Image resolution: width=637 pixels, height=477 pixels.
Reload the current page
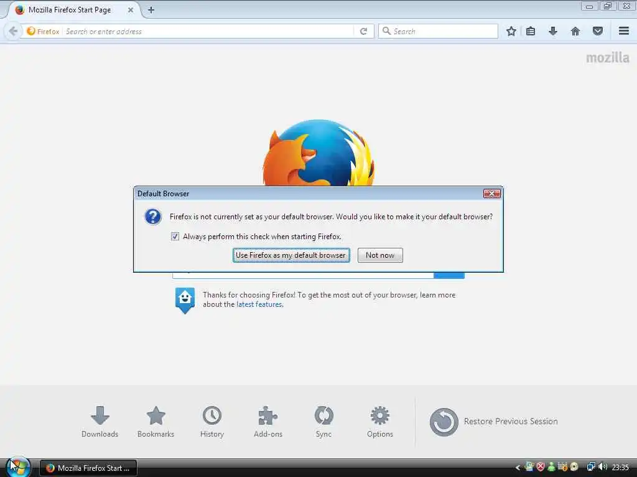[363, 31]
